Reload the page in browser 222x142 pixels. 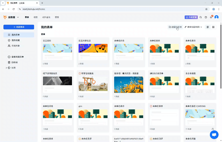tap(14, 9)
